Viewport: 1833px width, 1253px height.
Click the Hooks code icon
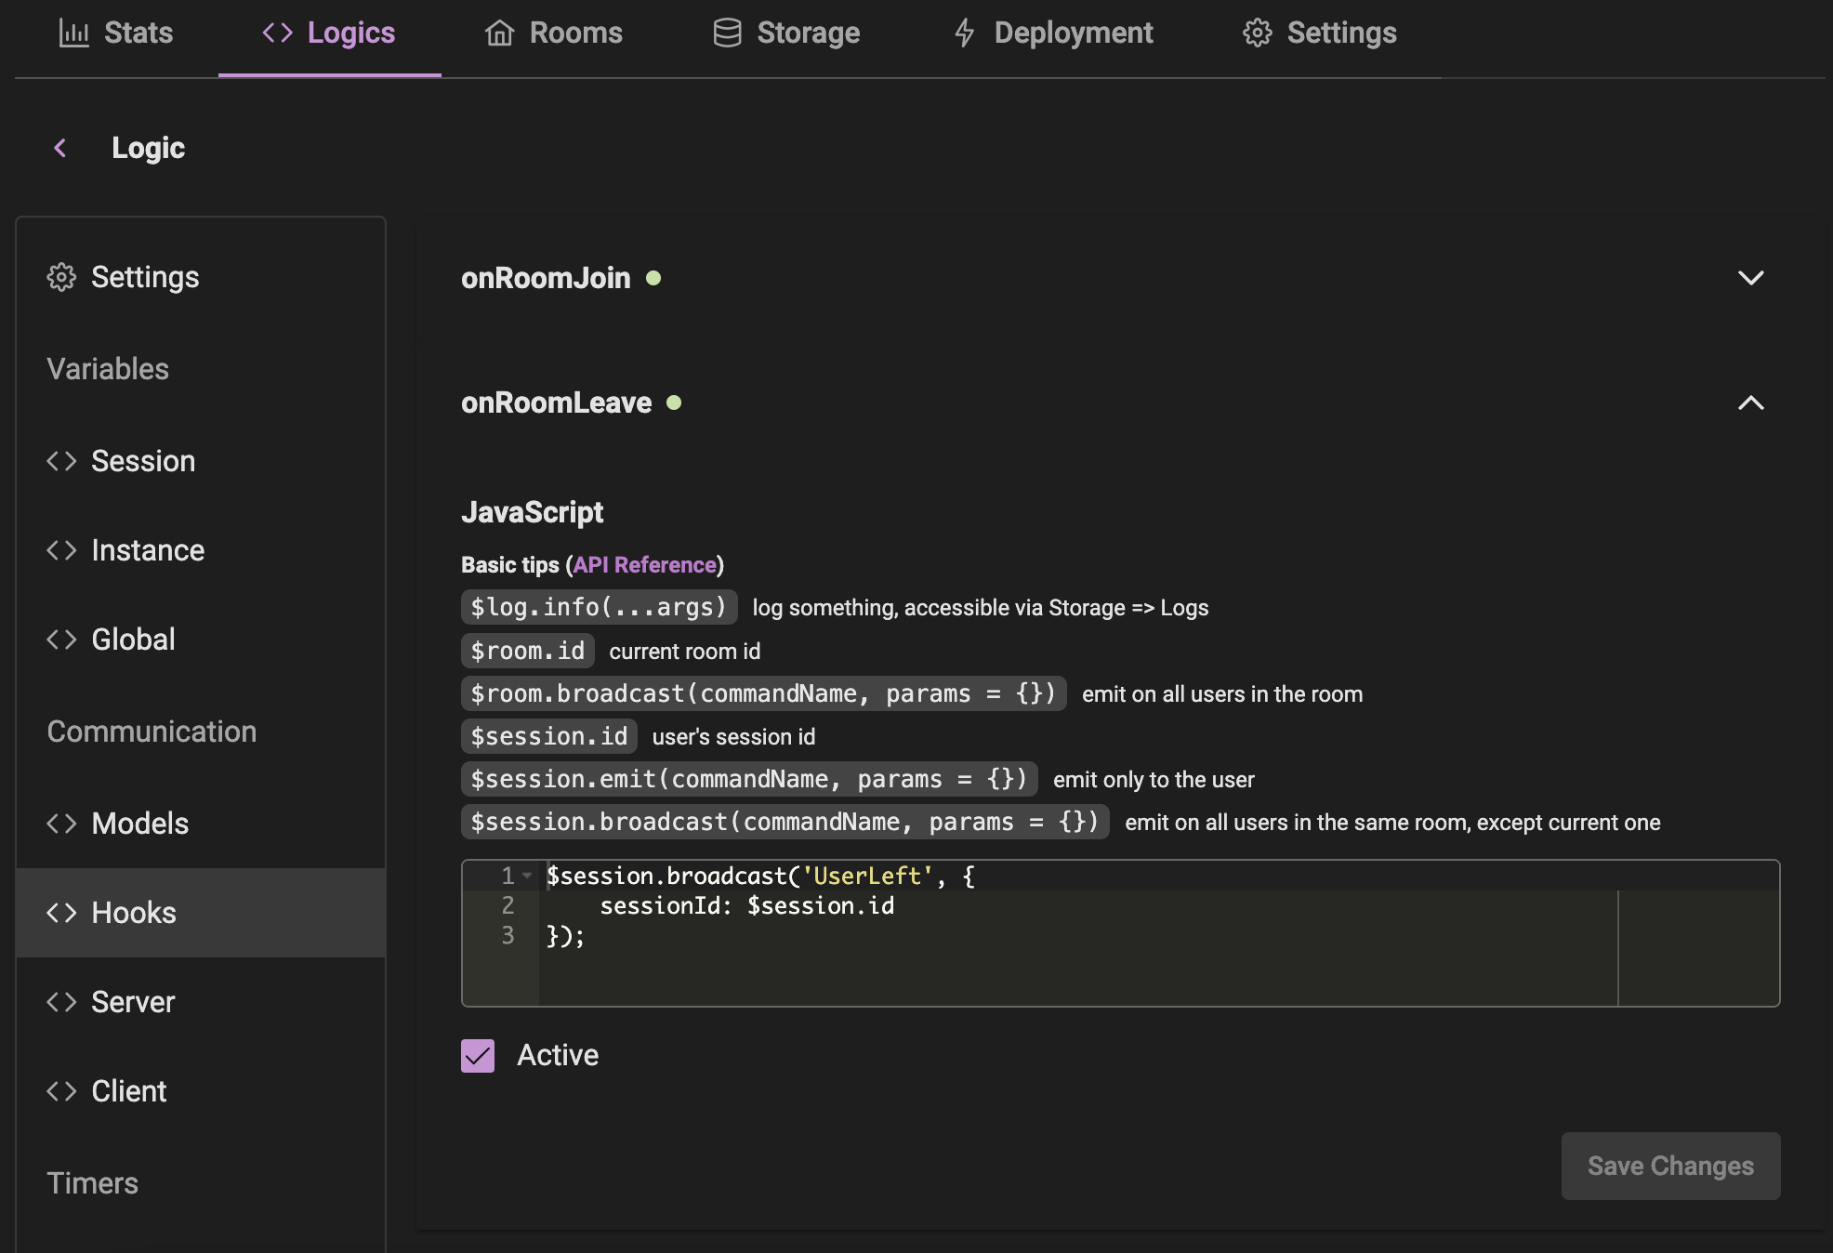pos(61,913)
